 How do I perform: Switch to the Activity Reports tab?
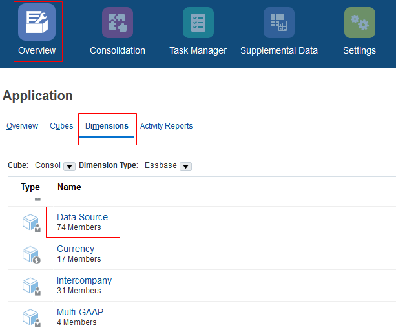pyautogui.click(x=166, y=126)
